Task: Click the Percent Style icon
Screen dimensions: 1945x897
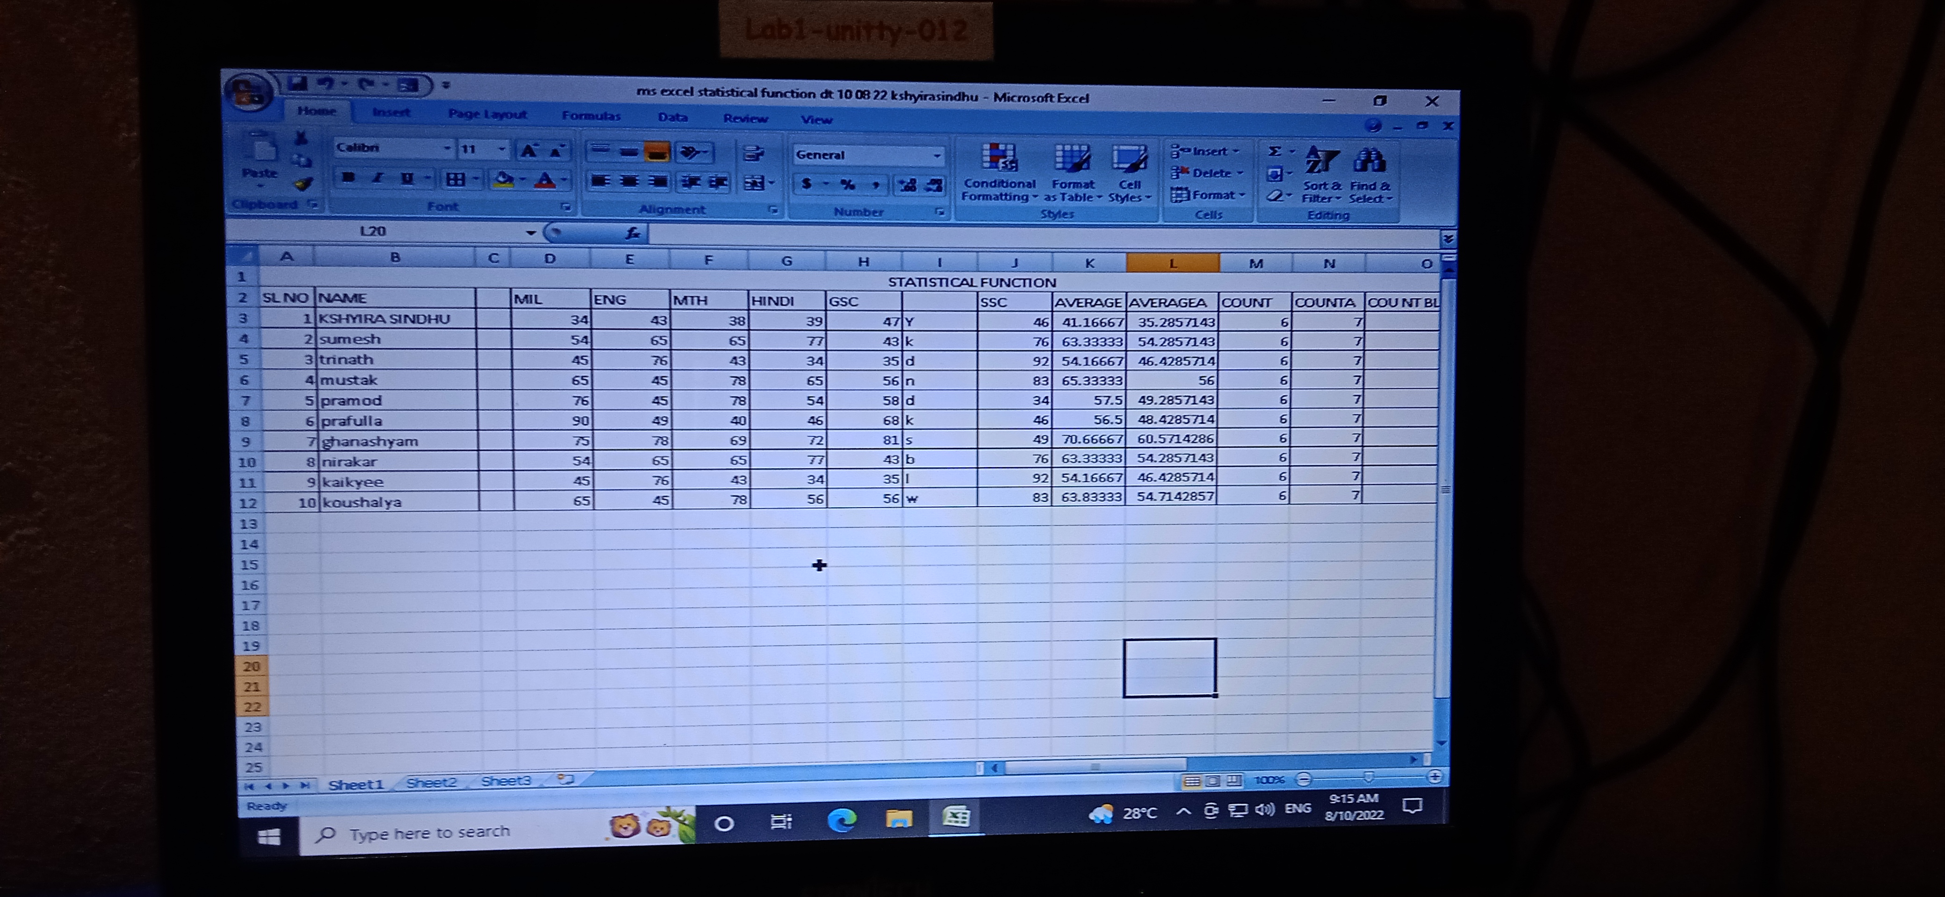Action: point(848,183)
